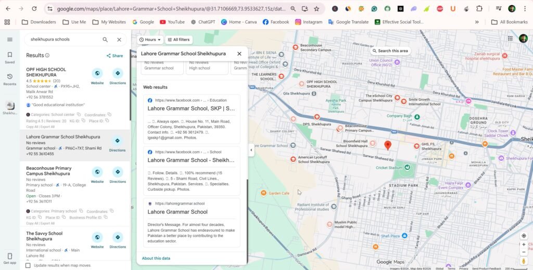Open the My Websites bookmarks folder
533x270 pixels.
point(109,22)
